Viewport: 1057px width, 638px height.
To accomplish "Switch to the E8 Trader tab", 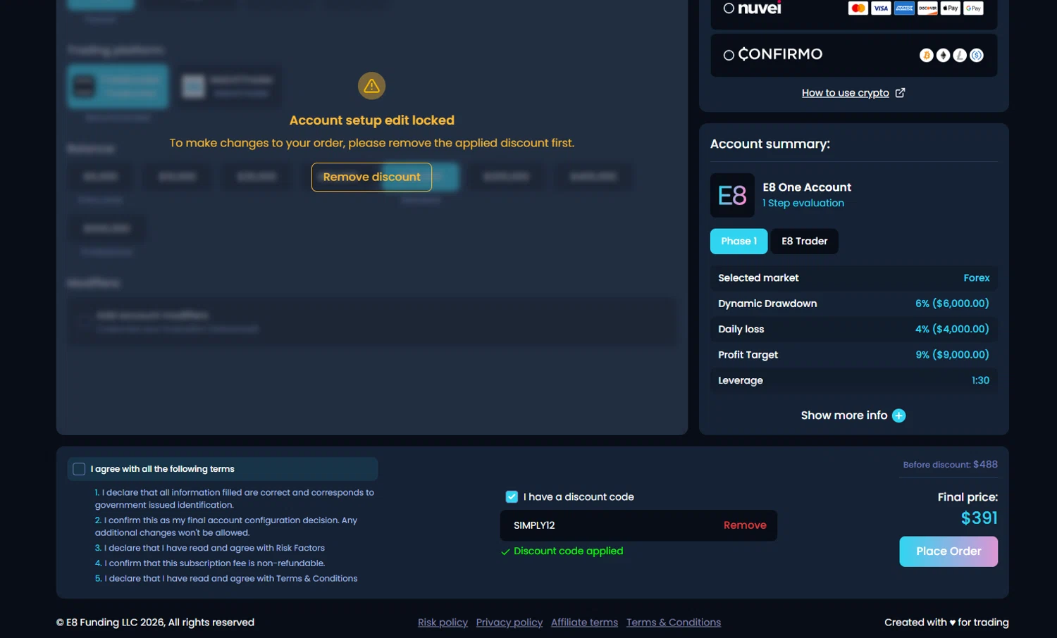I will 805,242.
